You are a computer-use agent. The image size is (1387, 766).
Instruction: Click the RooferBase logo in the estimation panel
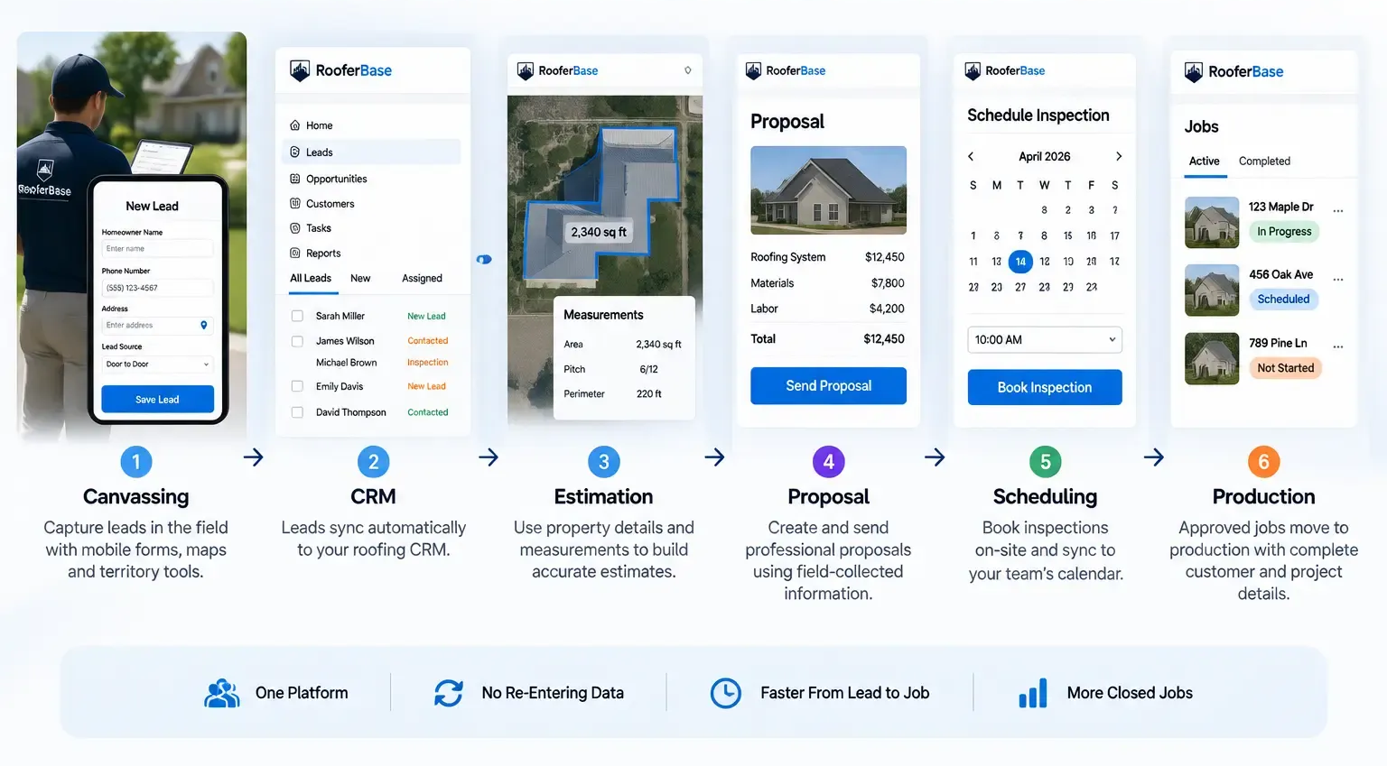(x=557, y=70)
